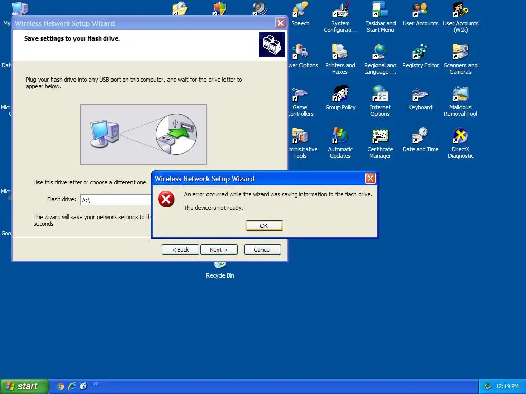Open the User Accounts shortcut
526x394 pixels.
coord(420,14)
